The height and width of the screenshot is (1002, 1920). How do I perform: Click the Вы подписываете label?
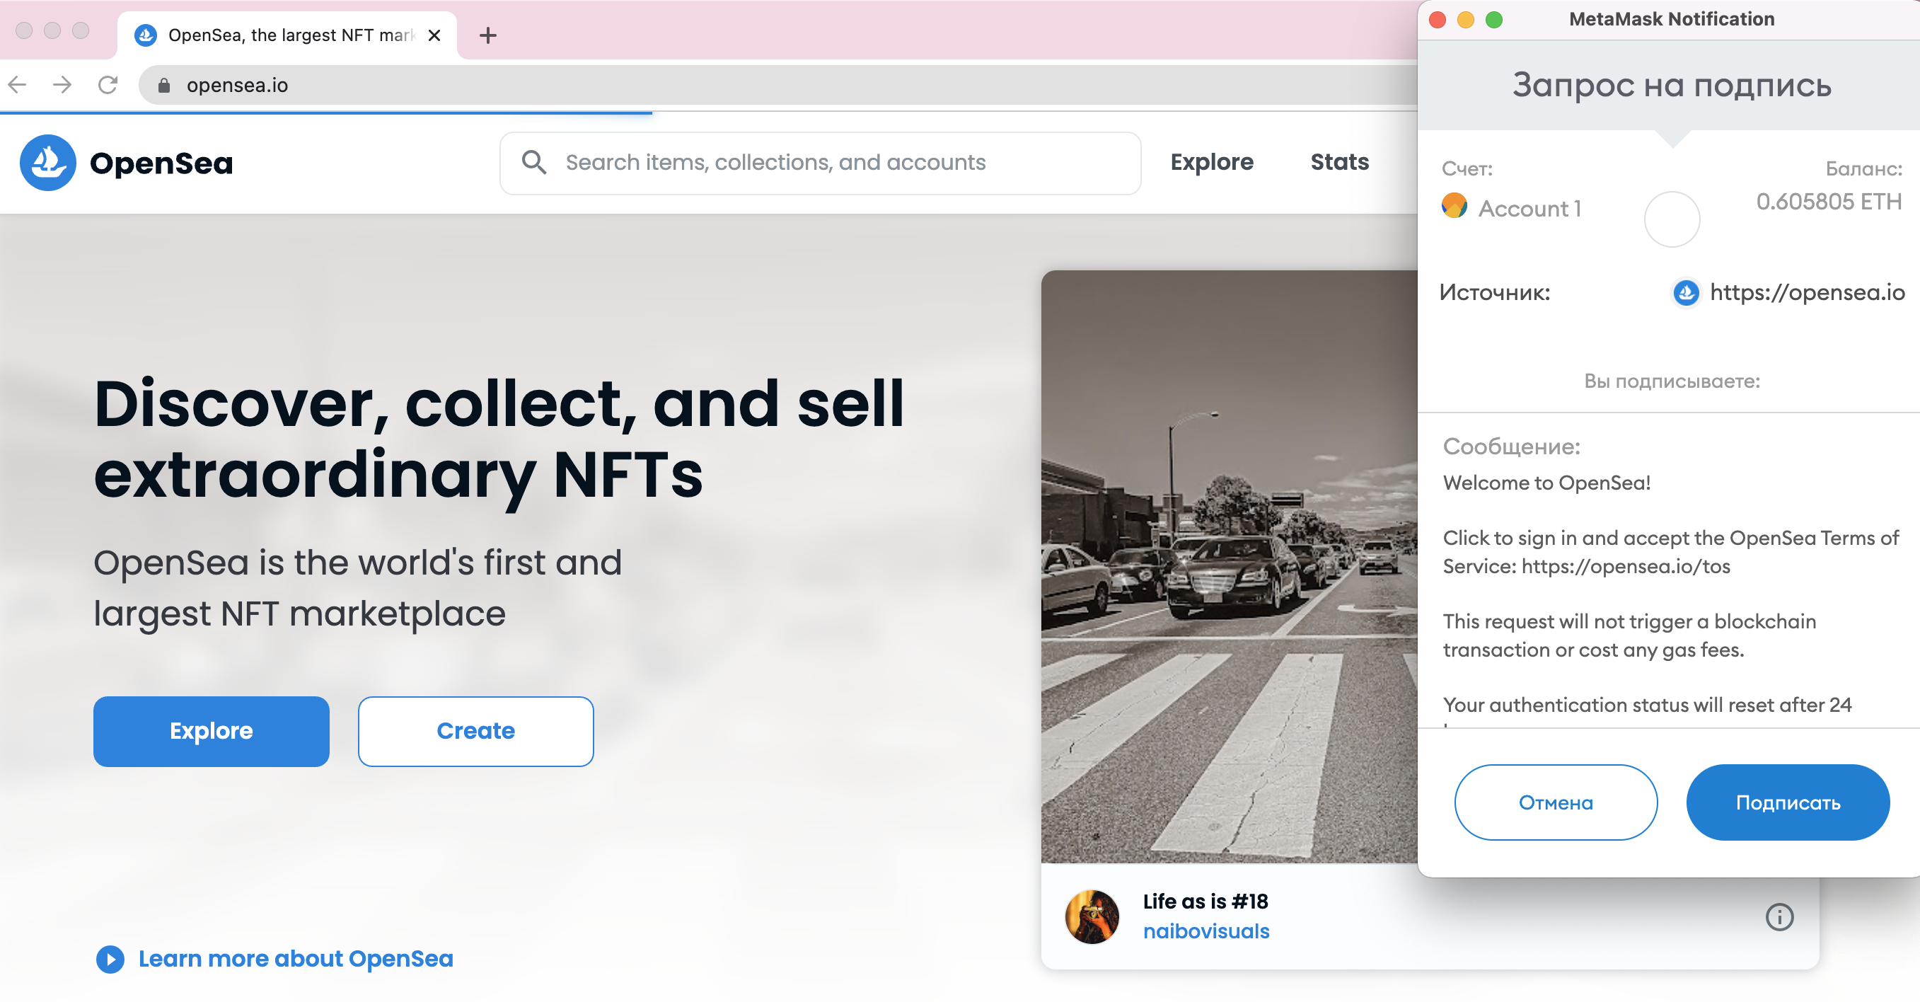click(1671, 381)
